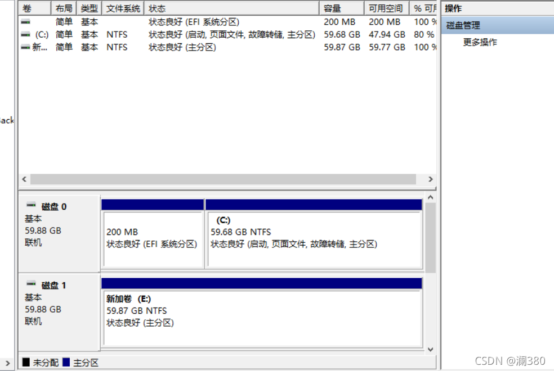Select 磁盘管理 in the 操作 pane
Image resolution: width=554 pixels, height=371 pixels.
[498, 25]
